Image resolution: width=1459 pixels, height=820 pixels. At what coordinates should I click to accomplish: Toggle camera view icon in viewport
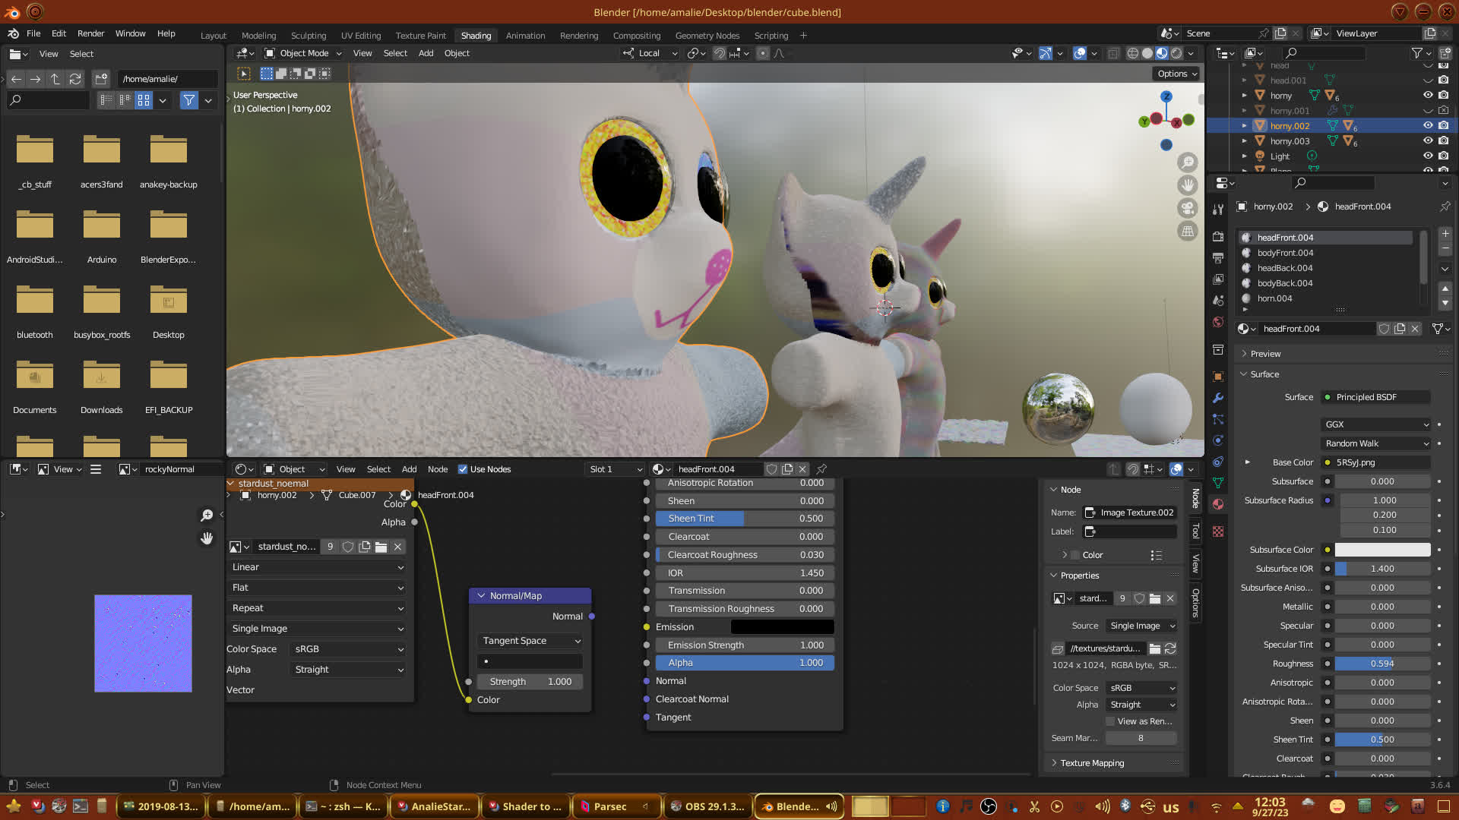click(1187, 208)
